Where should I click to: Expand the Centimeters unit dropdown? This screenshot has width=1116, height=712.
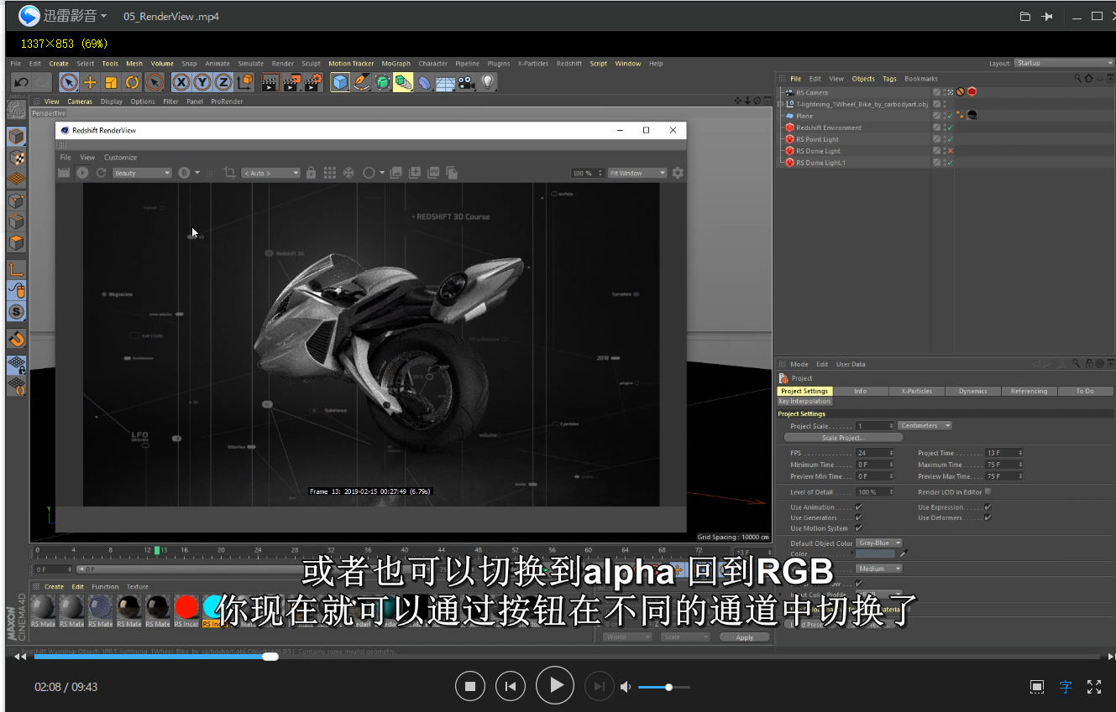(925, 426)
